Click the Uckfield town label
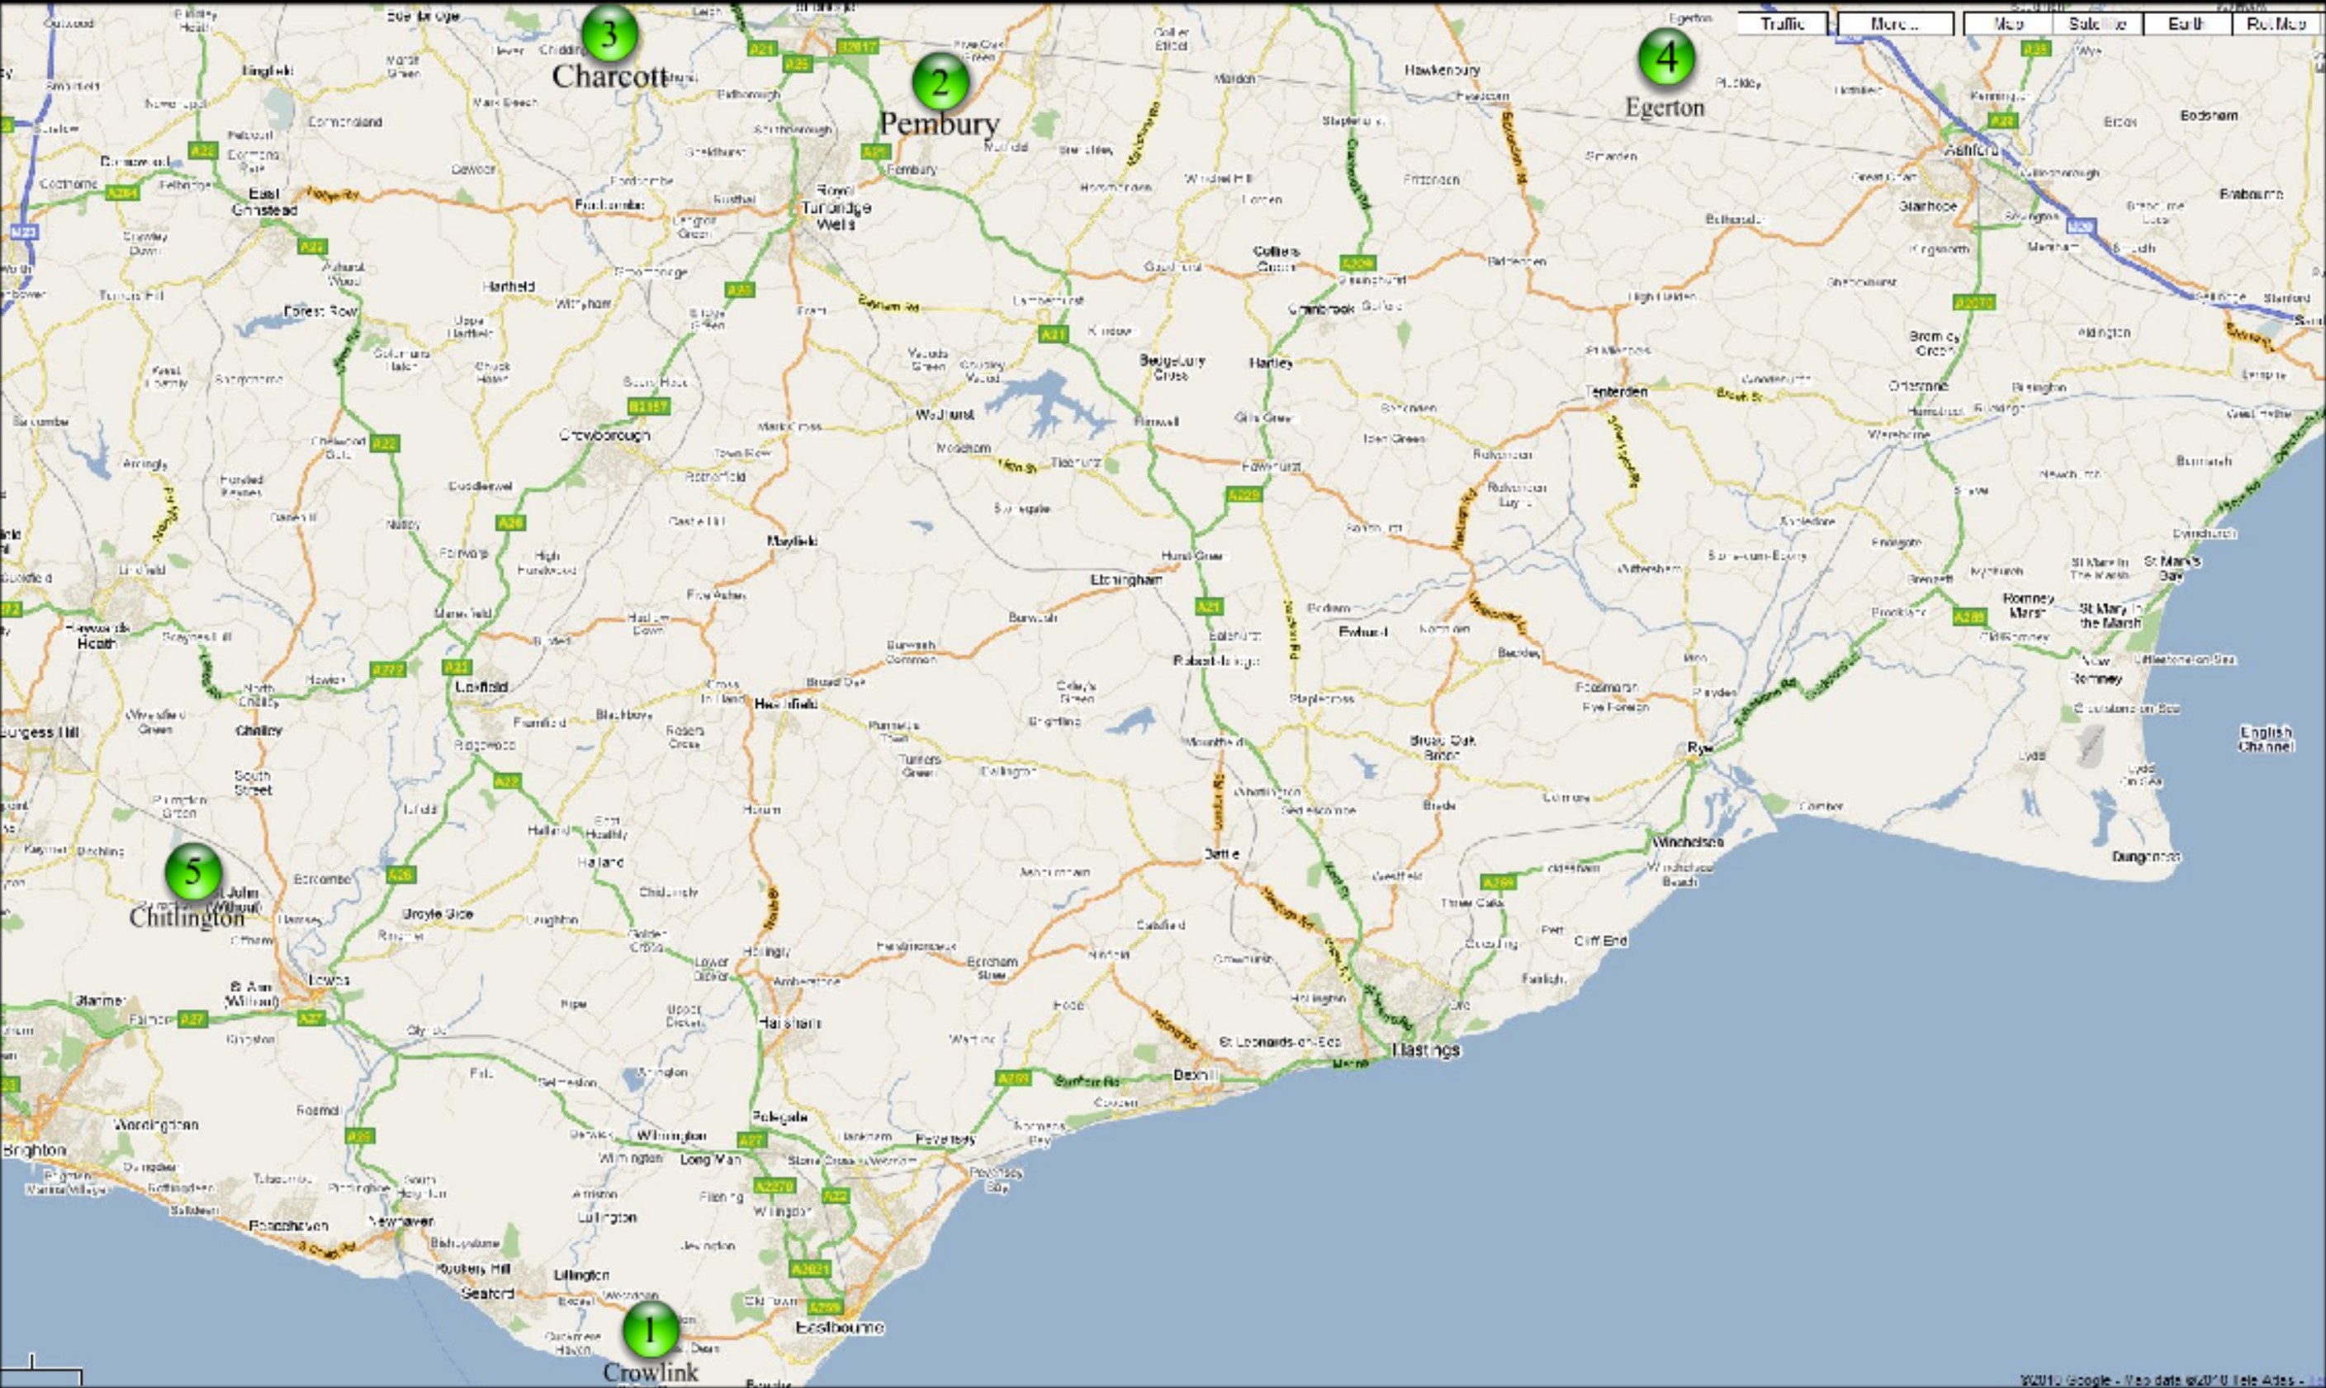 pyautogui.click(x=481, y=687)
